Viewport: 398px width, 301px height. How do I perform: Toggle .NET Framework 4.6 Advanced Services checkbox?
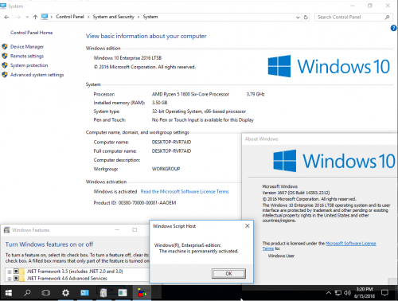(16, 279)
